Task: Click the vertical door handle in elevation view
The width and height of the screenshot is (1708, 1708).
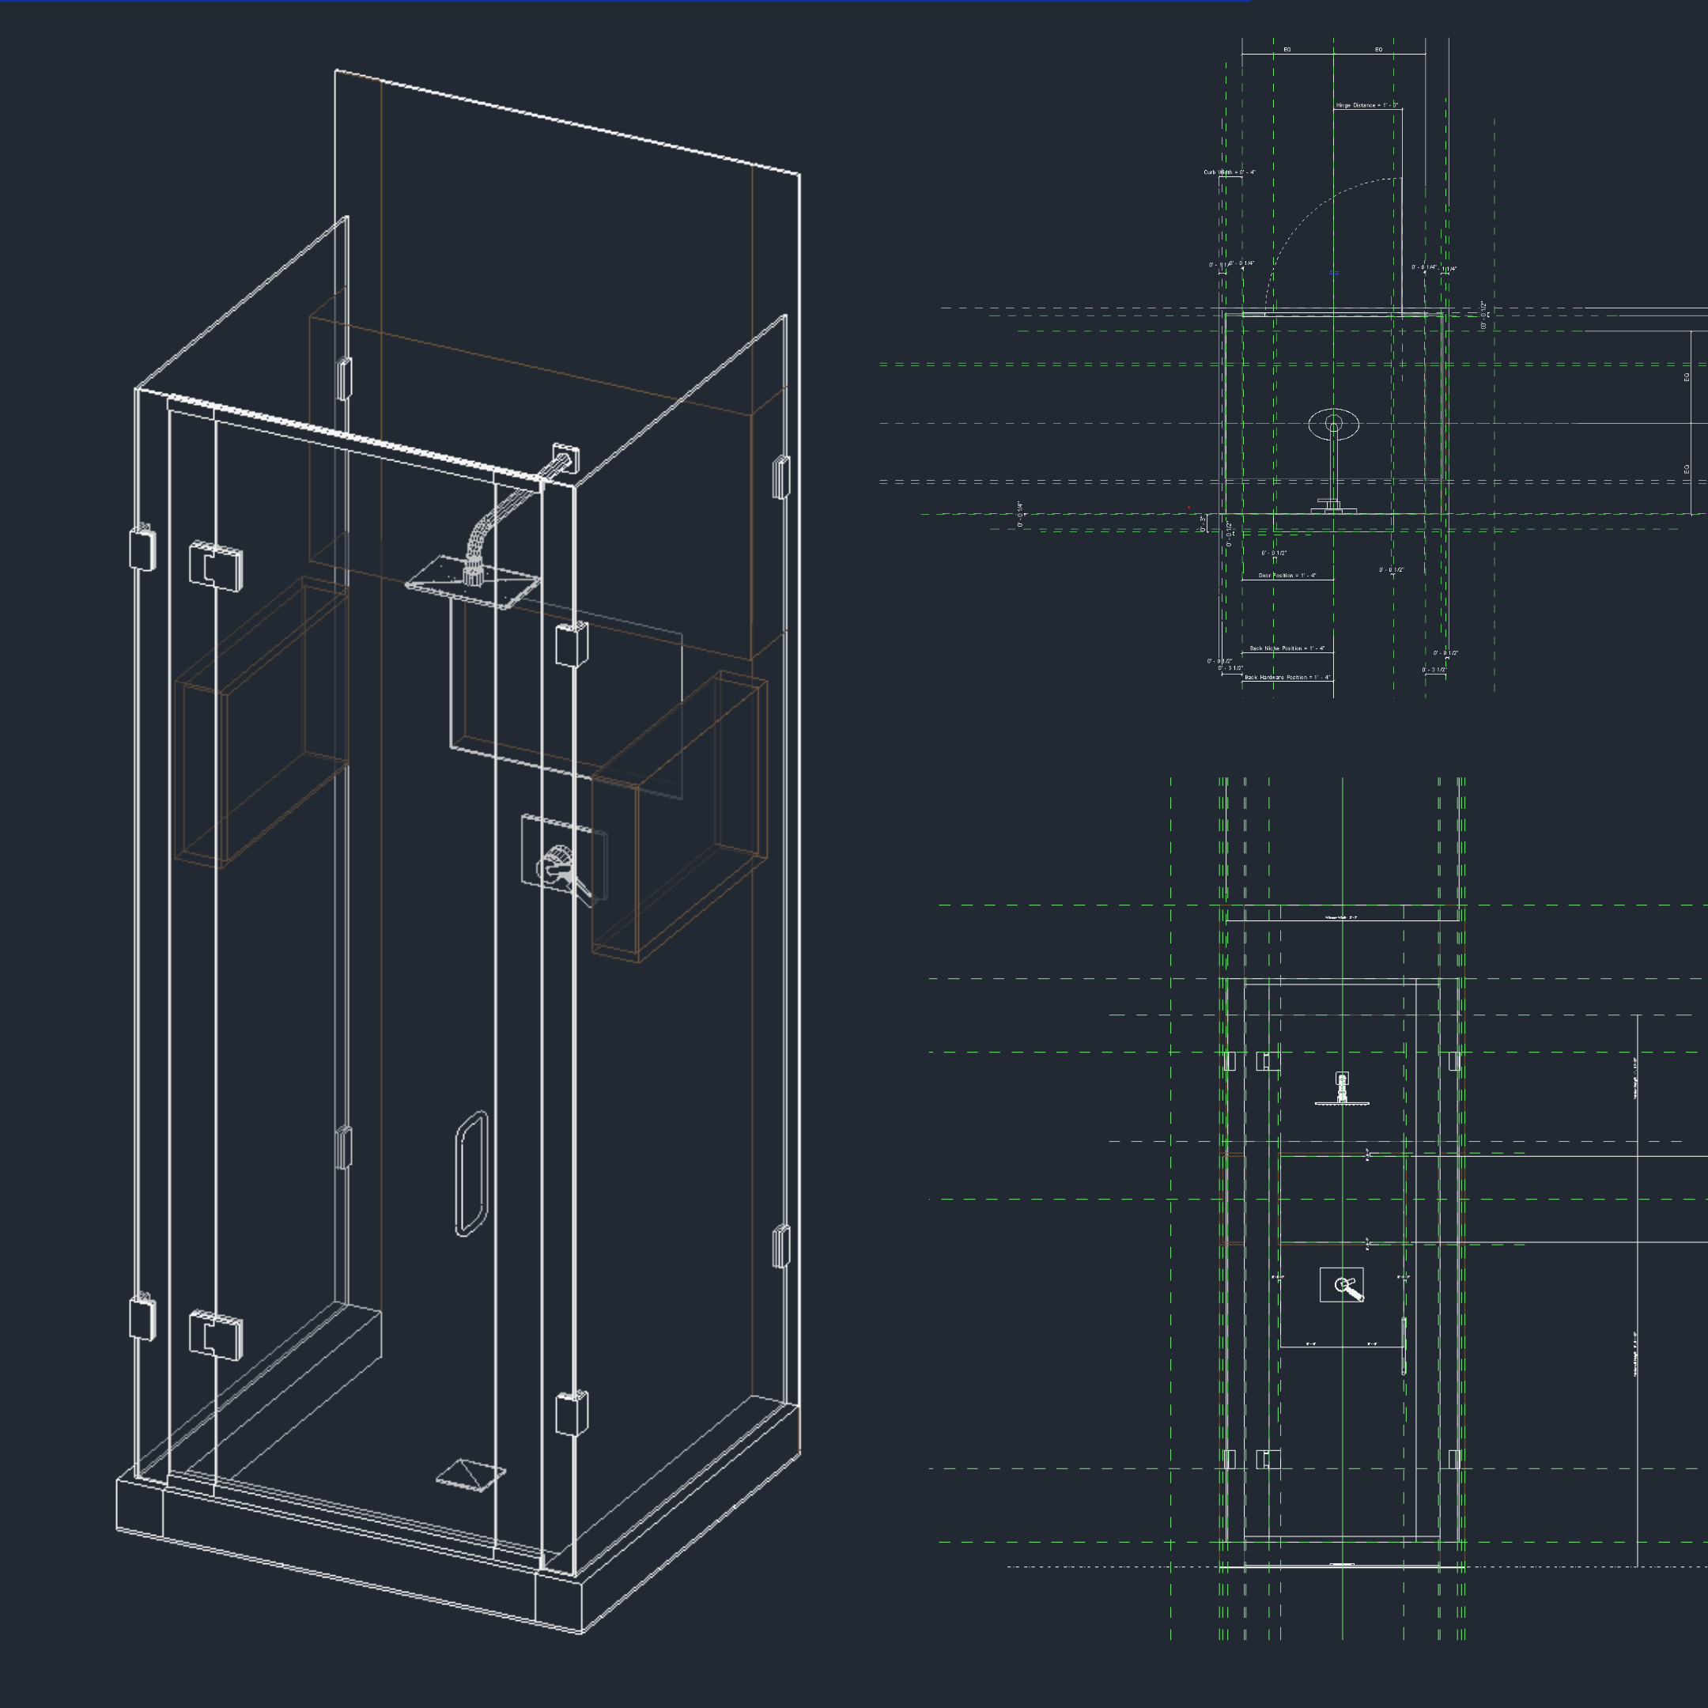Action: click(x=1404, y=1346)
